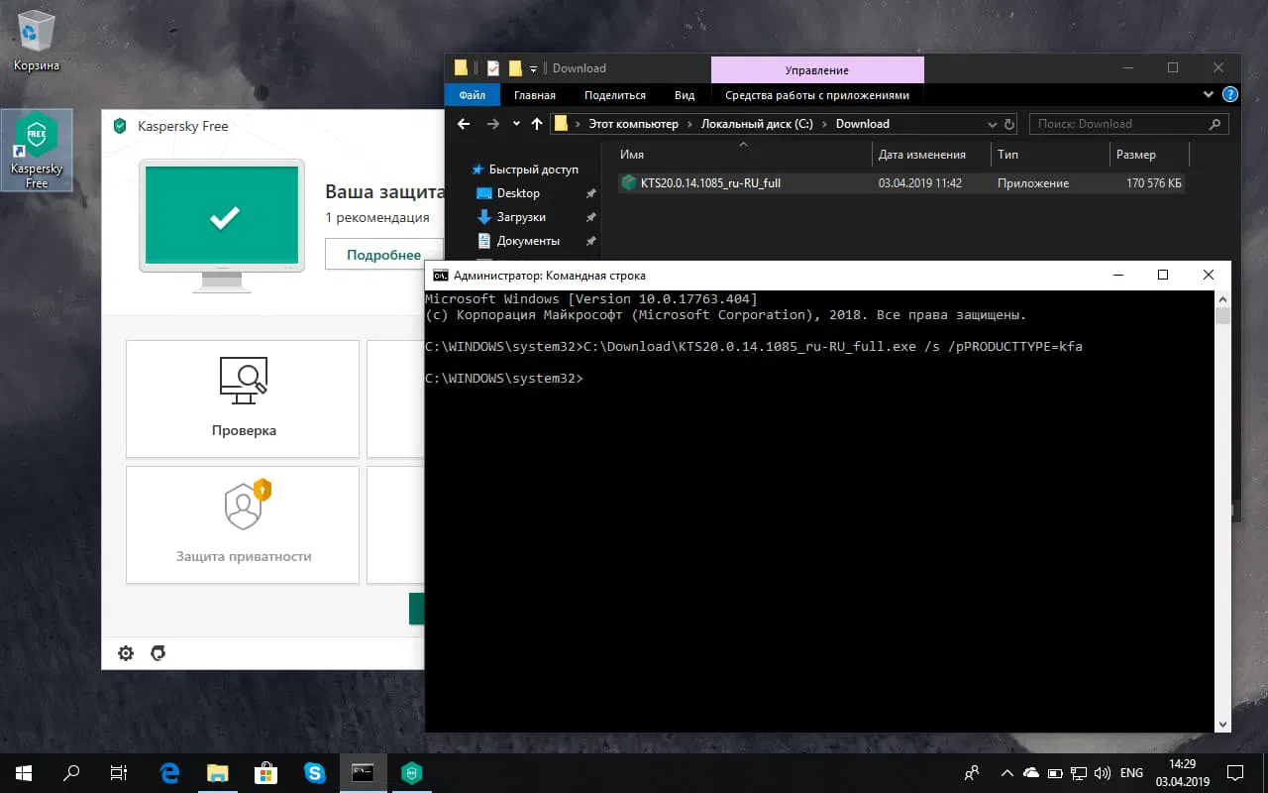The height and width of the screenshot is (793, 1268).
Task: Switch to Kaspersky Free via taskbar button
Action: point(412,772)
